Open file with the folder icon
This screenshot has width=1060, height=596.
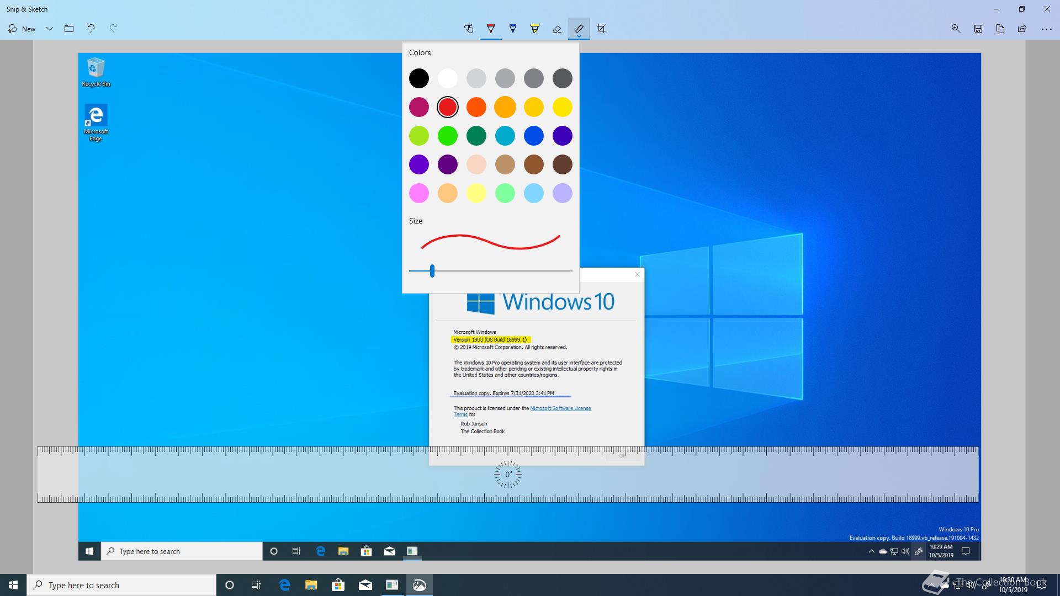click(69, 29)
